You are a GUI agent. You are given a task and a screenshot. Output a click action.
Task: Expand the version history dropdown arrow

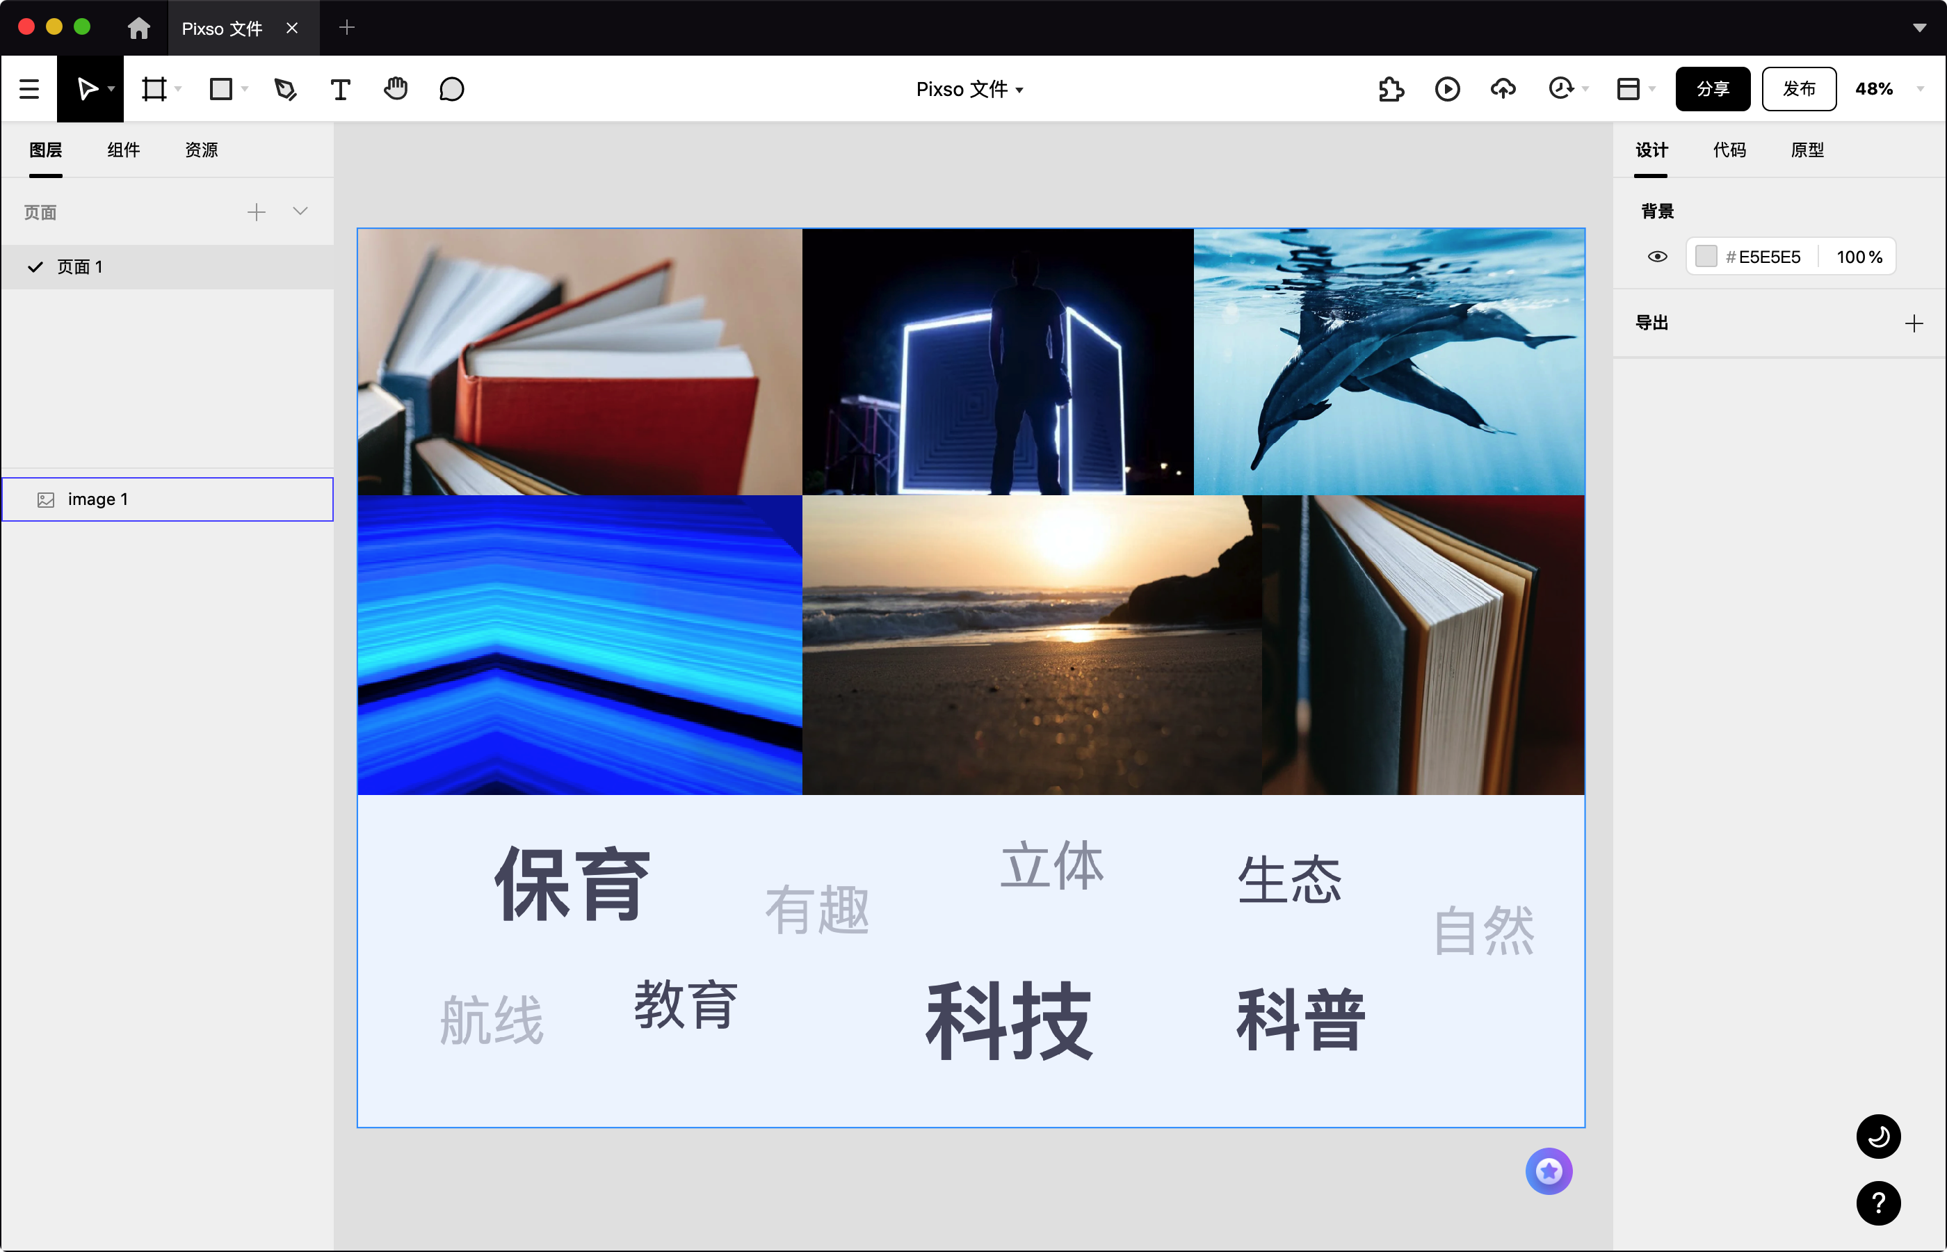(1585, 88)
